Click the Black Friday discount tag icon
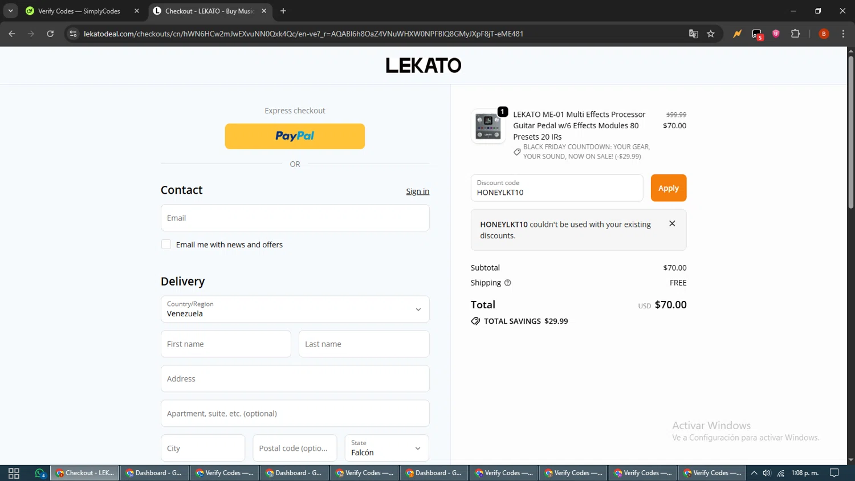 click(x=517, y=152)
